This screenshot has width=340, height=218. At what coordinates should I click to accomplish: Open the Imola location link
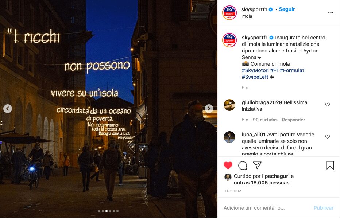tap(247, 16)
